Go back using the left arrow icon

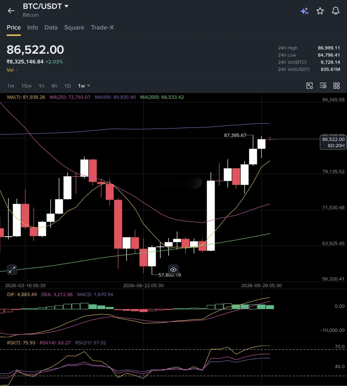11,11
